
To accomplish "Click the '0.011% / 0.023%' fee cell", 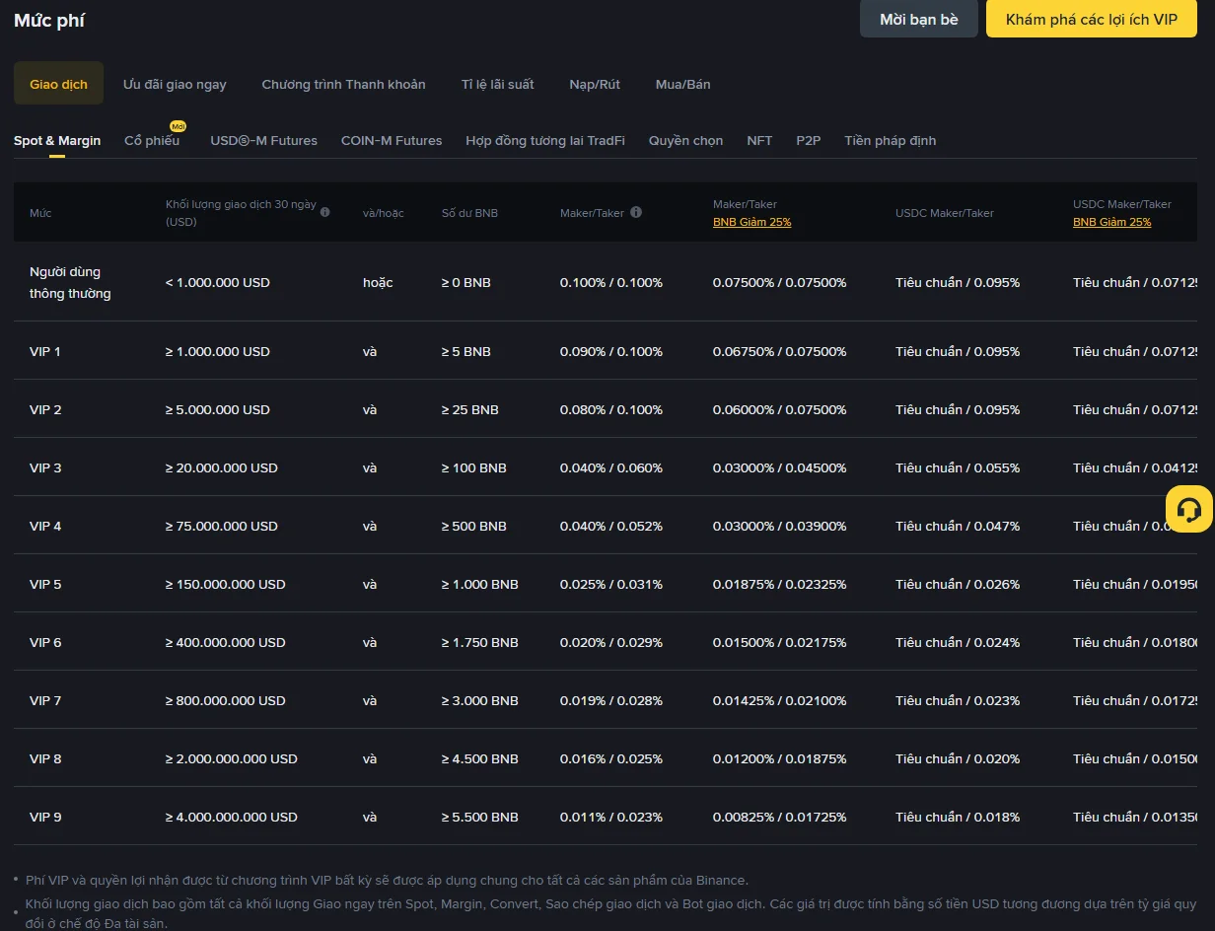I will pyautogui.click(x=611, y=817).
